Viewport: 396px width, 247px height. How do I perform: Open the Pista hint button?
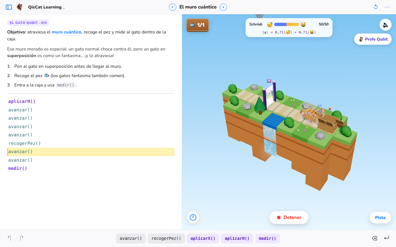click(x=380, y=218)
